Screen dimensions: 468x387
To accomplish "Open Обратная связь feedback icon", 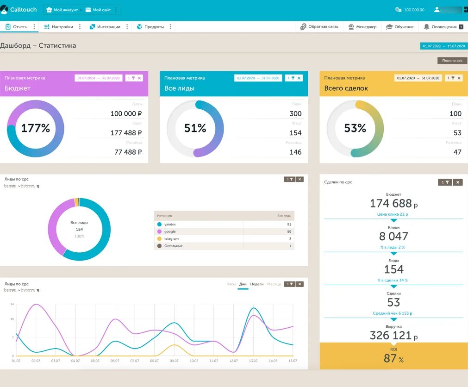I will tap(303, 26).
